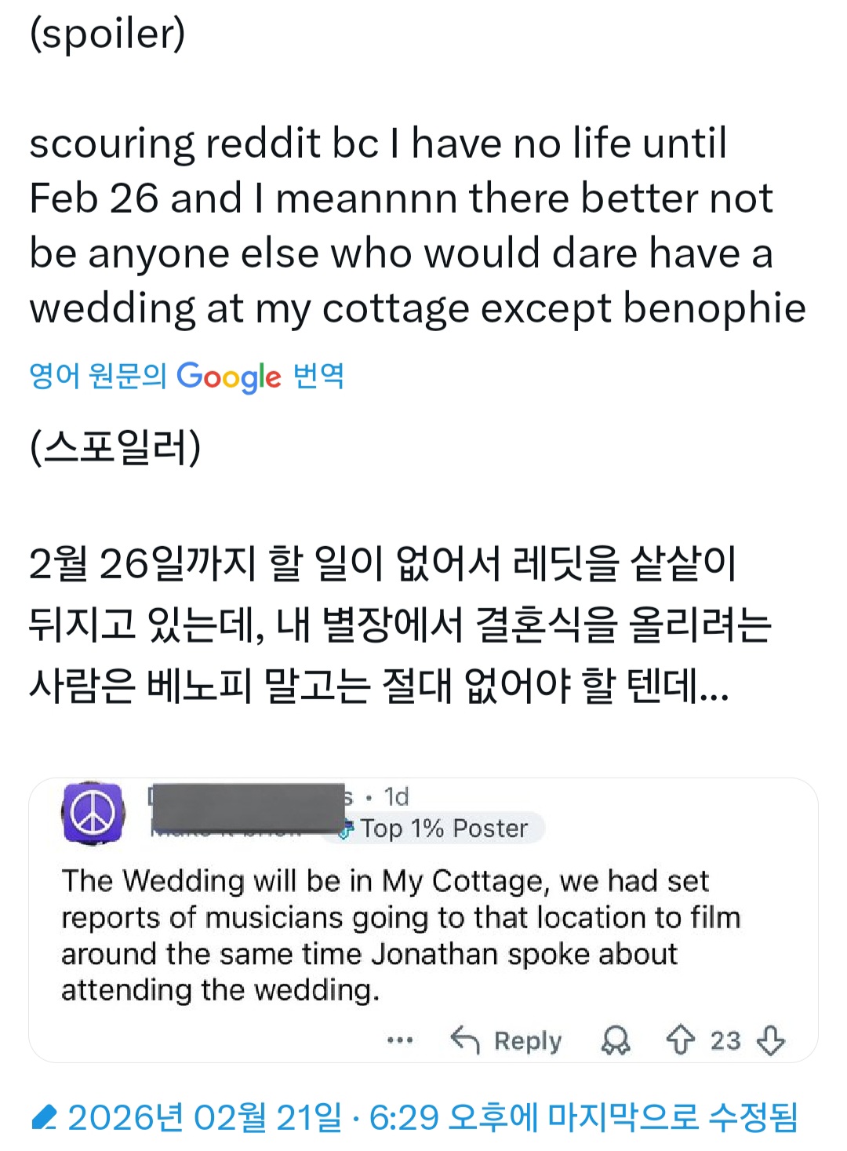Open the three-dot menu on the comment
The width and height of the screenshot is (847, 1151).
[x=400, y=1040]
